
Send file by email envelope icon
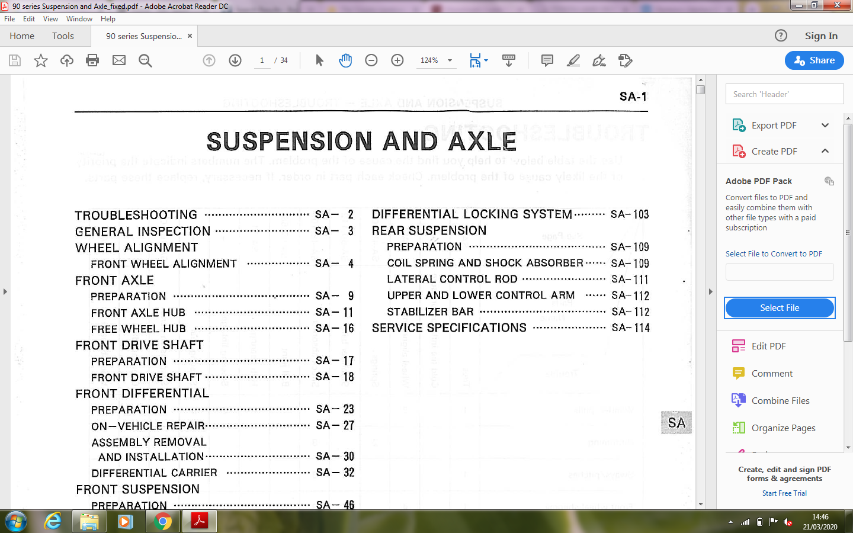pos(119,60)
